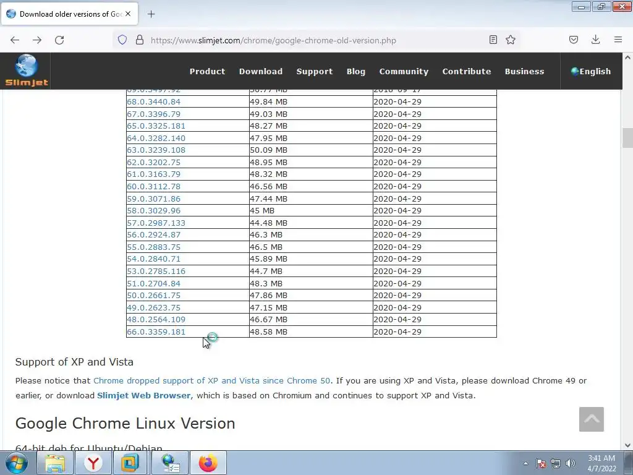
Task: Open the volume speaker tray icon
Action: pos(571,463)
